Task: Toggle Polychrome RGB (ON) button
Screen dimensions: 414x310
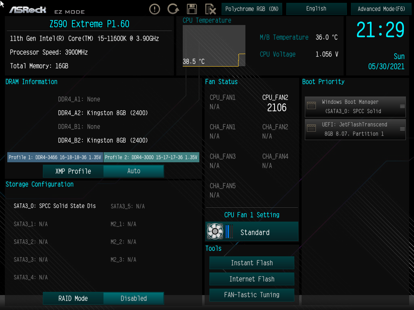Action: [x=252, y=9]
